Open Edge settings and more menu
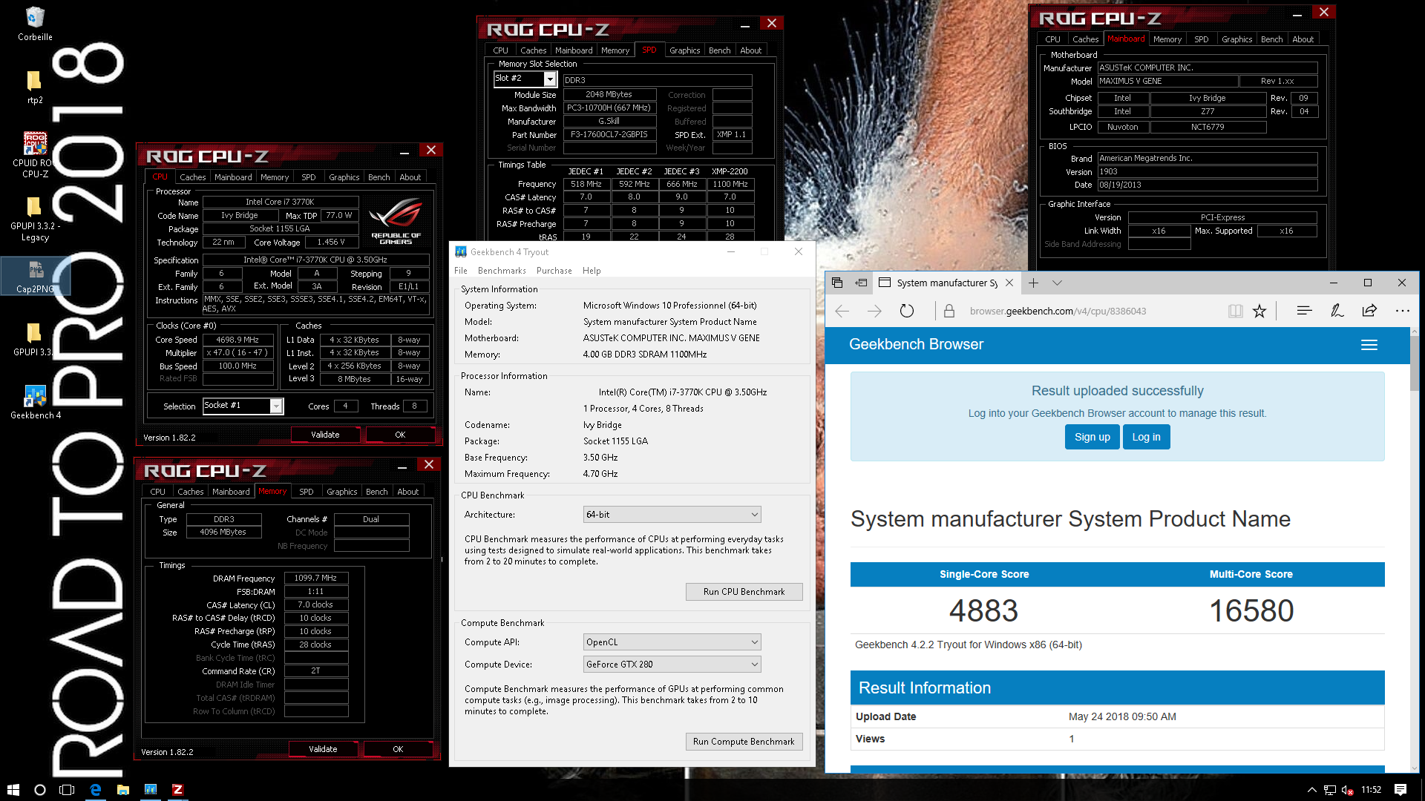 click(1402, 311)
